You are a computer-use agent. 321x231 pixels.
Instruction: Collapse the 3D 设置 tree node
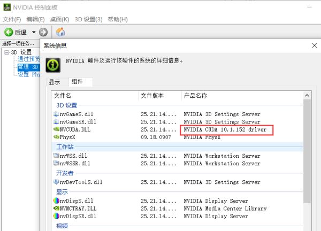coord(7,52)
